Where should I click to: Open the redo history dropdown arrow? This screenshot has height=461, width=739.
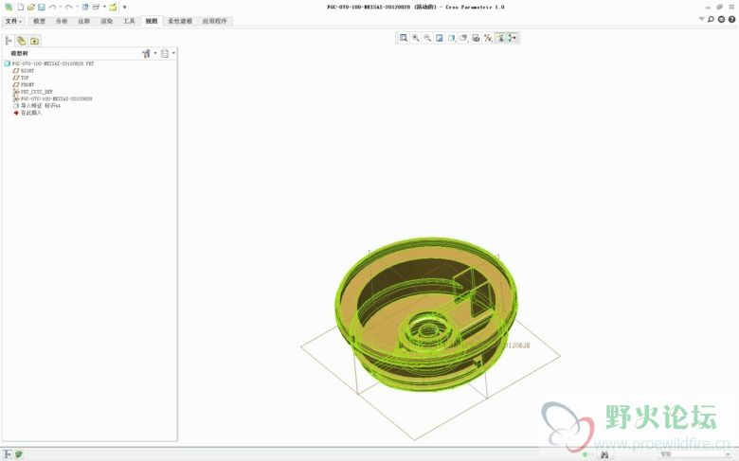(x=77, y=7)
